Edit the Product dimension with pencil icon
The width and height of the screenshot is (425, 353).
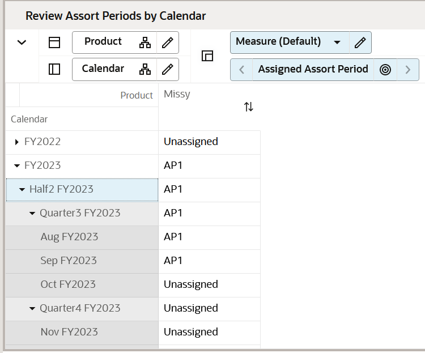[167, 42]
